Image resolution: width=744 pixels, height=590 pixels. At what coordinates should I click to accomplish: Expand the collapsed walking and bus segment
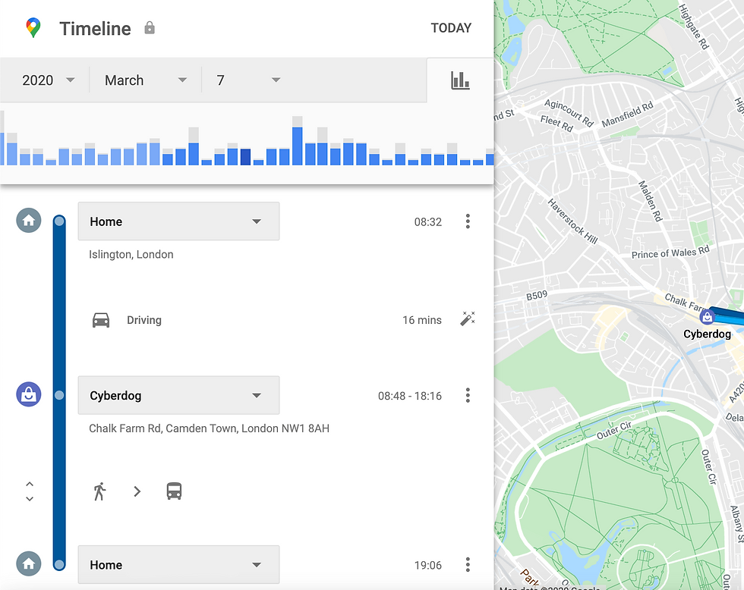(x=30, y=491)
